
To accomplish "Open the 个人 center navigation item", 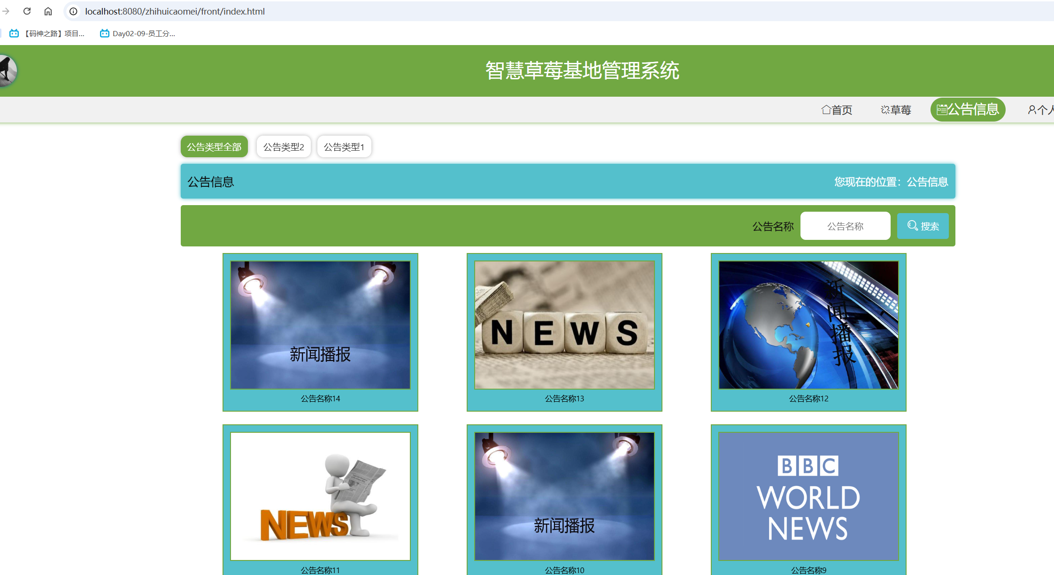I will pos(1040,110).
